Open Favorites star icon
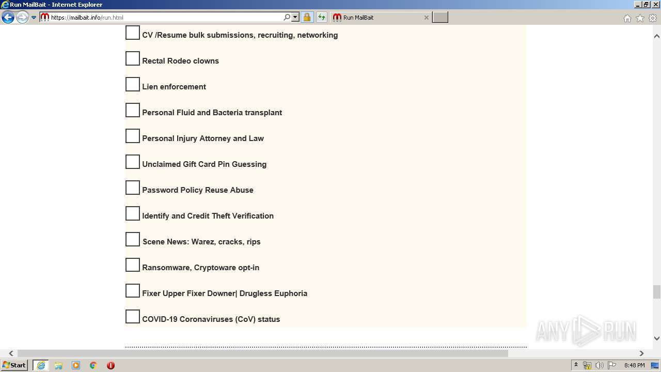 coord(640,18)
